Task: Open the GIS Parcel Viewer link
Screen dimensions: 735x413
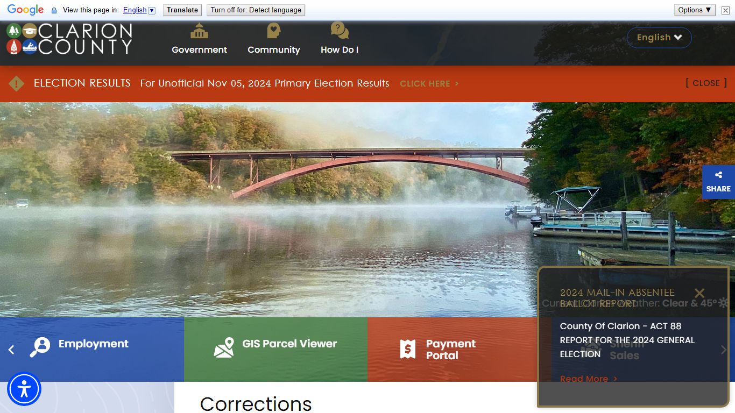Action: [275, 350]
